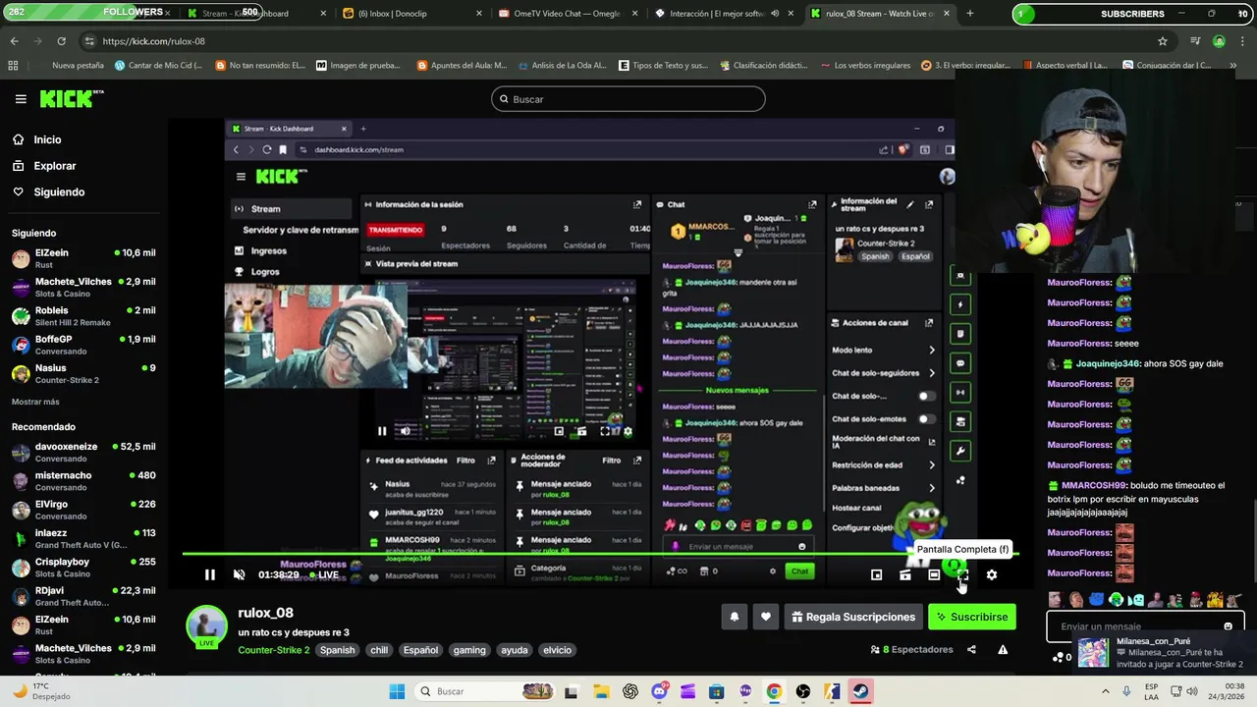Viewport: 1257px width, 707px height.
Task: Expand the system tray hidden icons chevron
Action: (x=1104, y=691)
